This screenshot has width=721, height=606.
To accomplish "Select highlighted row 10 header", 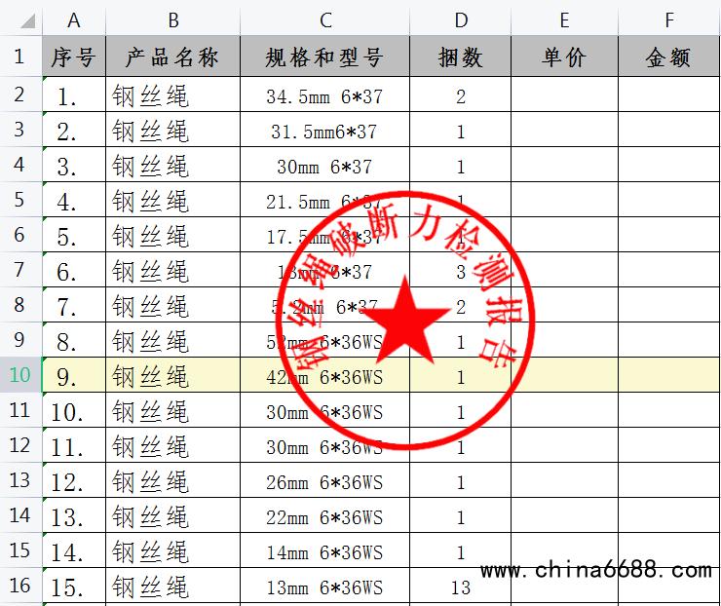I will pyautogui.click(x=20, y=375).
